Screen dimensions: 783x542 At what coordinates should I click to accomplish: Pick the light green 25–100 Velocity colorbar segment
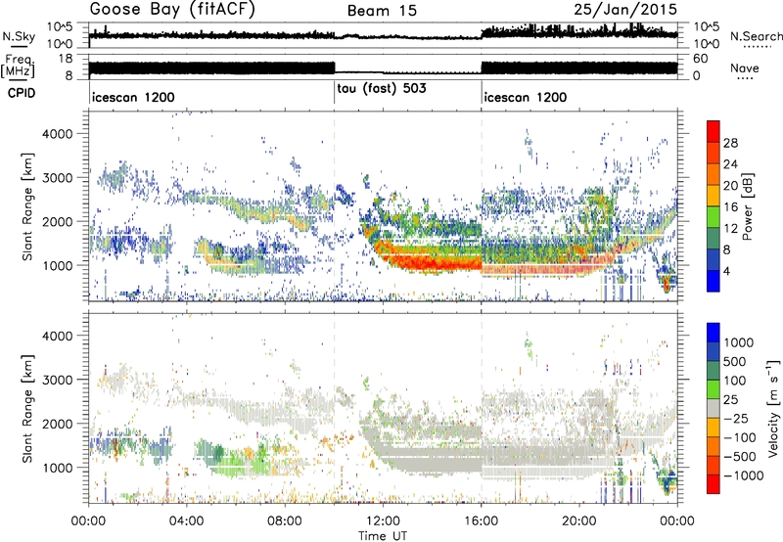tap(714, 389)
